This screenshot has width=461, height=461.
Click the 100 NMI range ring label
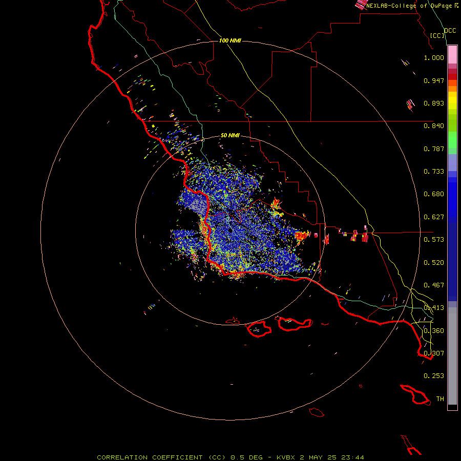[x=230, y=40]
